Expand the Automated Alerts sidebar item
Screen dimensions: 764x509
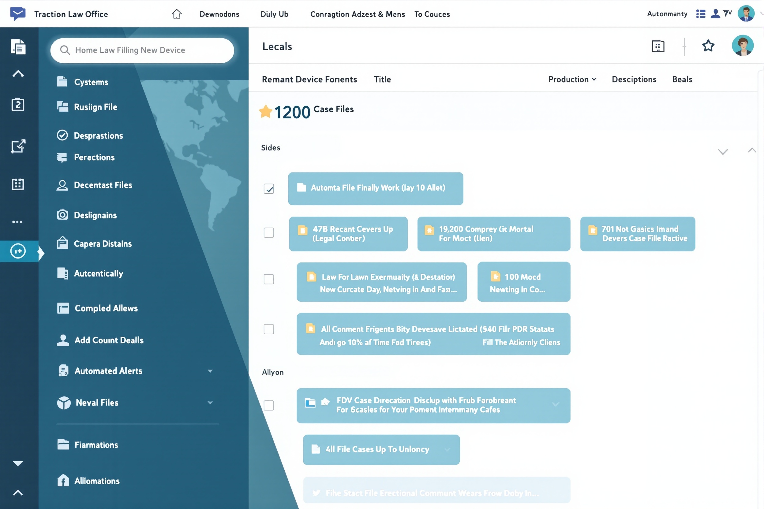[x=210, y=371]
